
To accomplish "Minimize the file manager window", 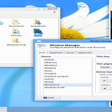I will (x=39, y=9).
